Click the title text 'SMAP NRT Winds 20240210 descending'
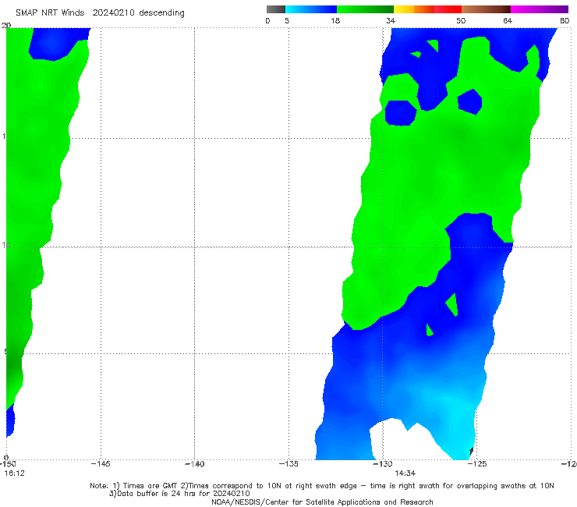577x507 pixels. pos(100,13)
